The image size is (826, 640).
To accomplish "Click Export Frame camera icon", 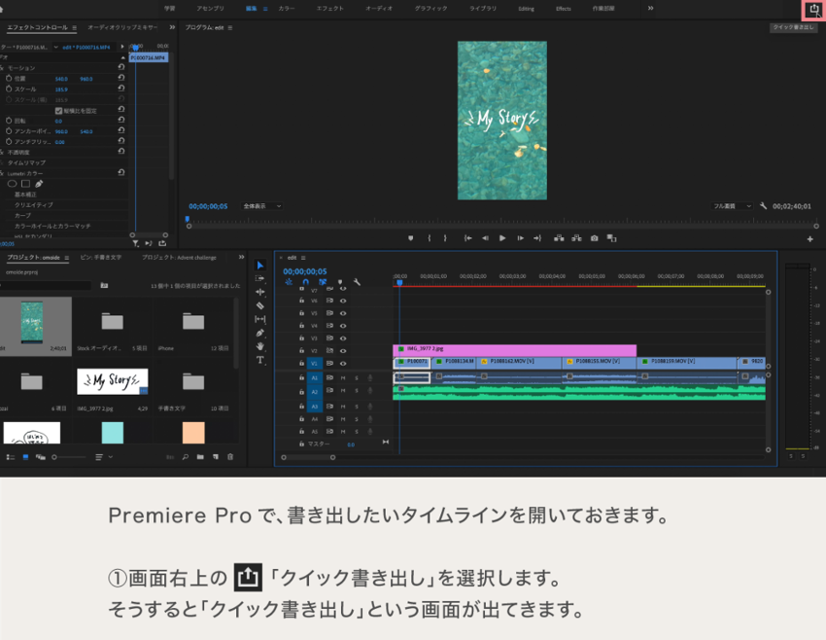I will pyautogui.click(x=594, y=238).
